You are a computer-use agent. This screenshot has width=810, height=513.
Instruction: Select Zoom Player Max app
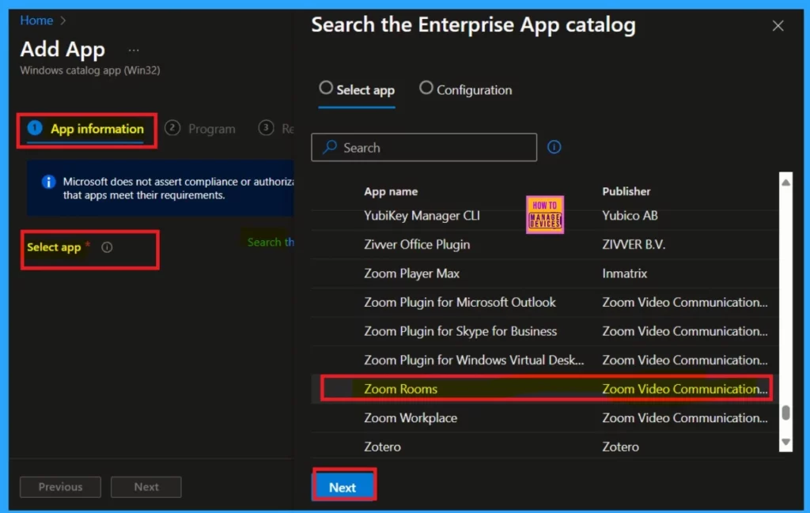click(544, 273)
